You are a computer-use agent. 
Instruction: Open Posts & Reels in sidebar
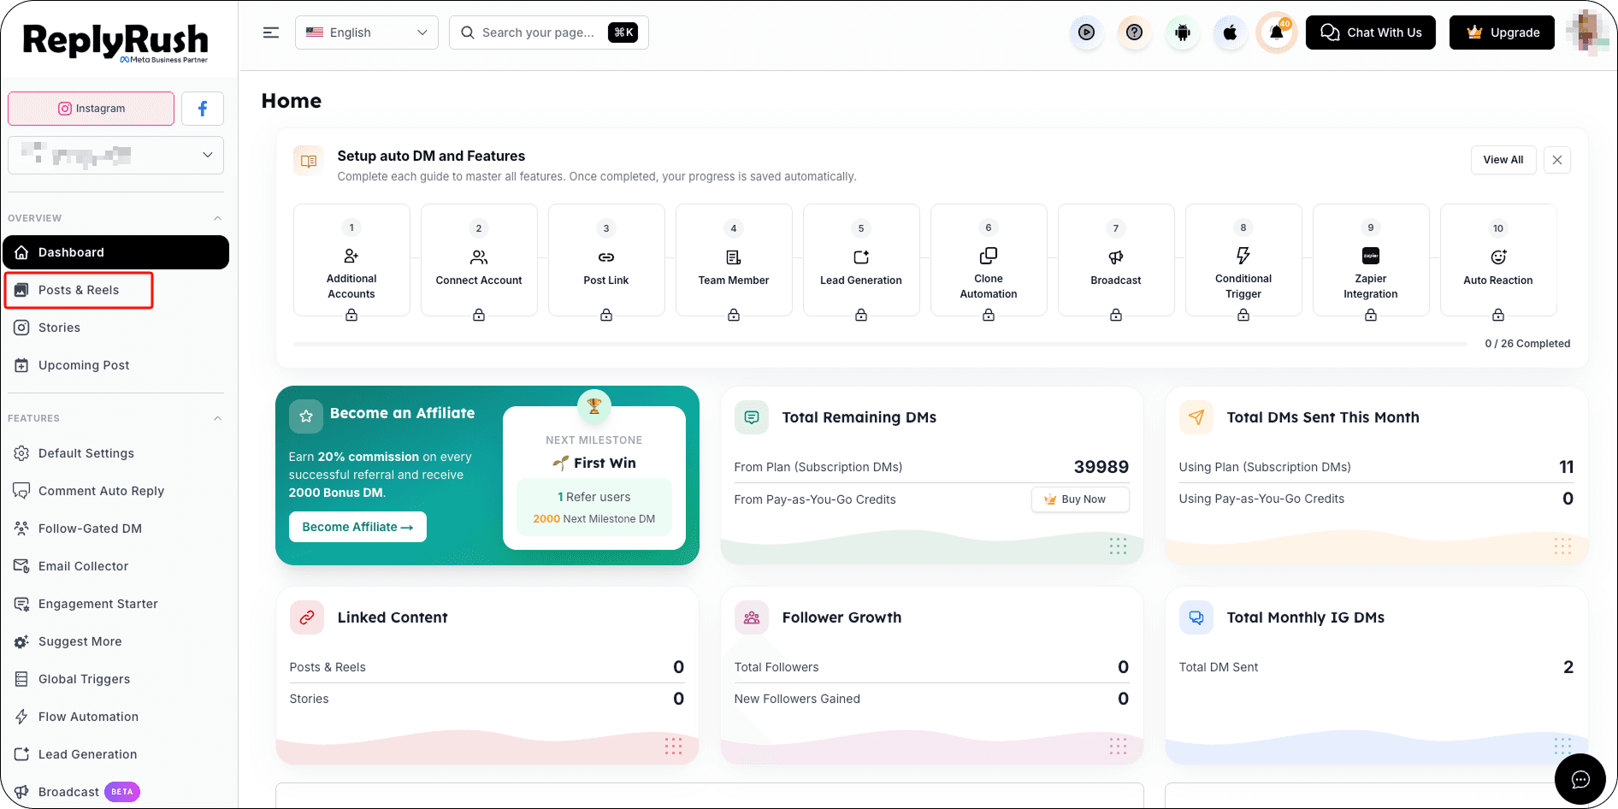[79, 290]
